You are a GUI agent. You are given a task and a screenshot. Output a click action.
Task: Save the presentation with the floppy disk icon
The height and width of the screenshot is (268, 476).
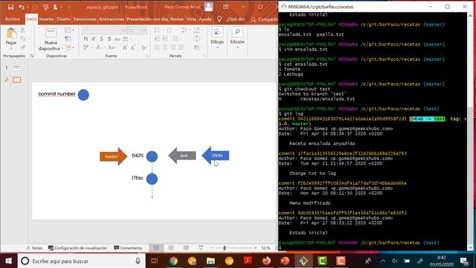(x=10, y=7)
